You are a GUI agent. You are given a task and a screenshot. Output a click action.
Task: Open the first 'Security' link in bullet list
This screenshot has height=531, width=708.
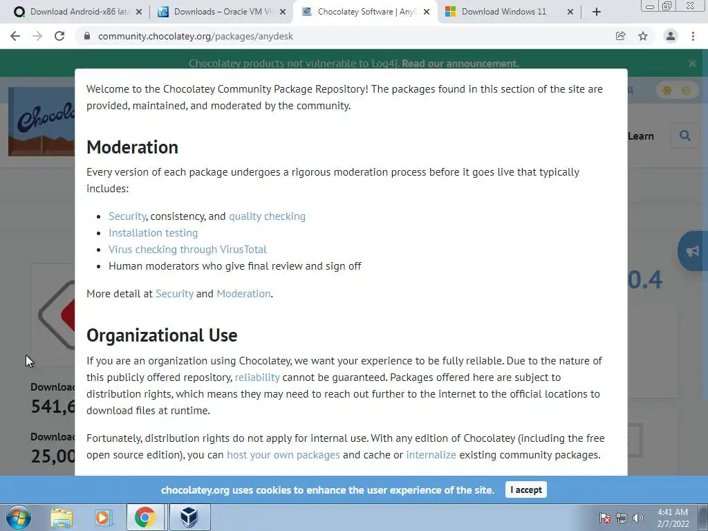click(x=127, y=216)
